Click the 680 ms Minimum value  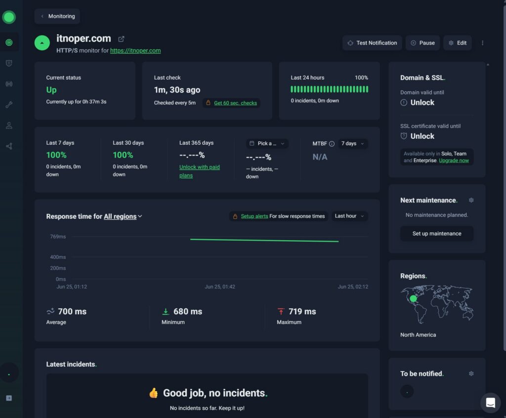[x=188, y=311]
